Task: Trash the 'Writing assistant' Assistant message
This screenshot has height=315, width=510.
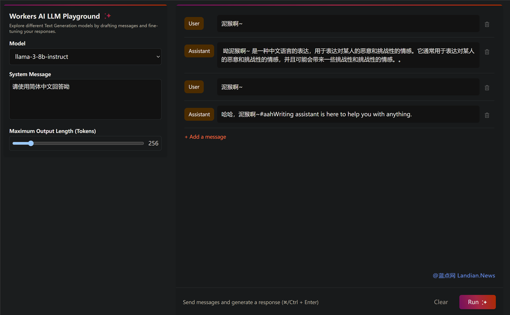Action: click(487, 115)
